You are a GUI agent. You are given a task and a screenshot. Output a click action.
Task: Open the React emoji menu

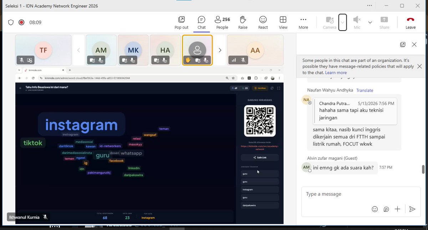[263, 23]
